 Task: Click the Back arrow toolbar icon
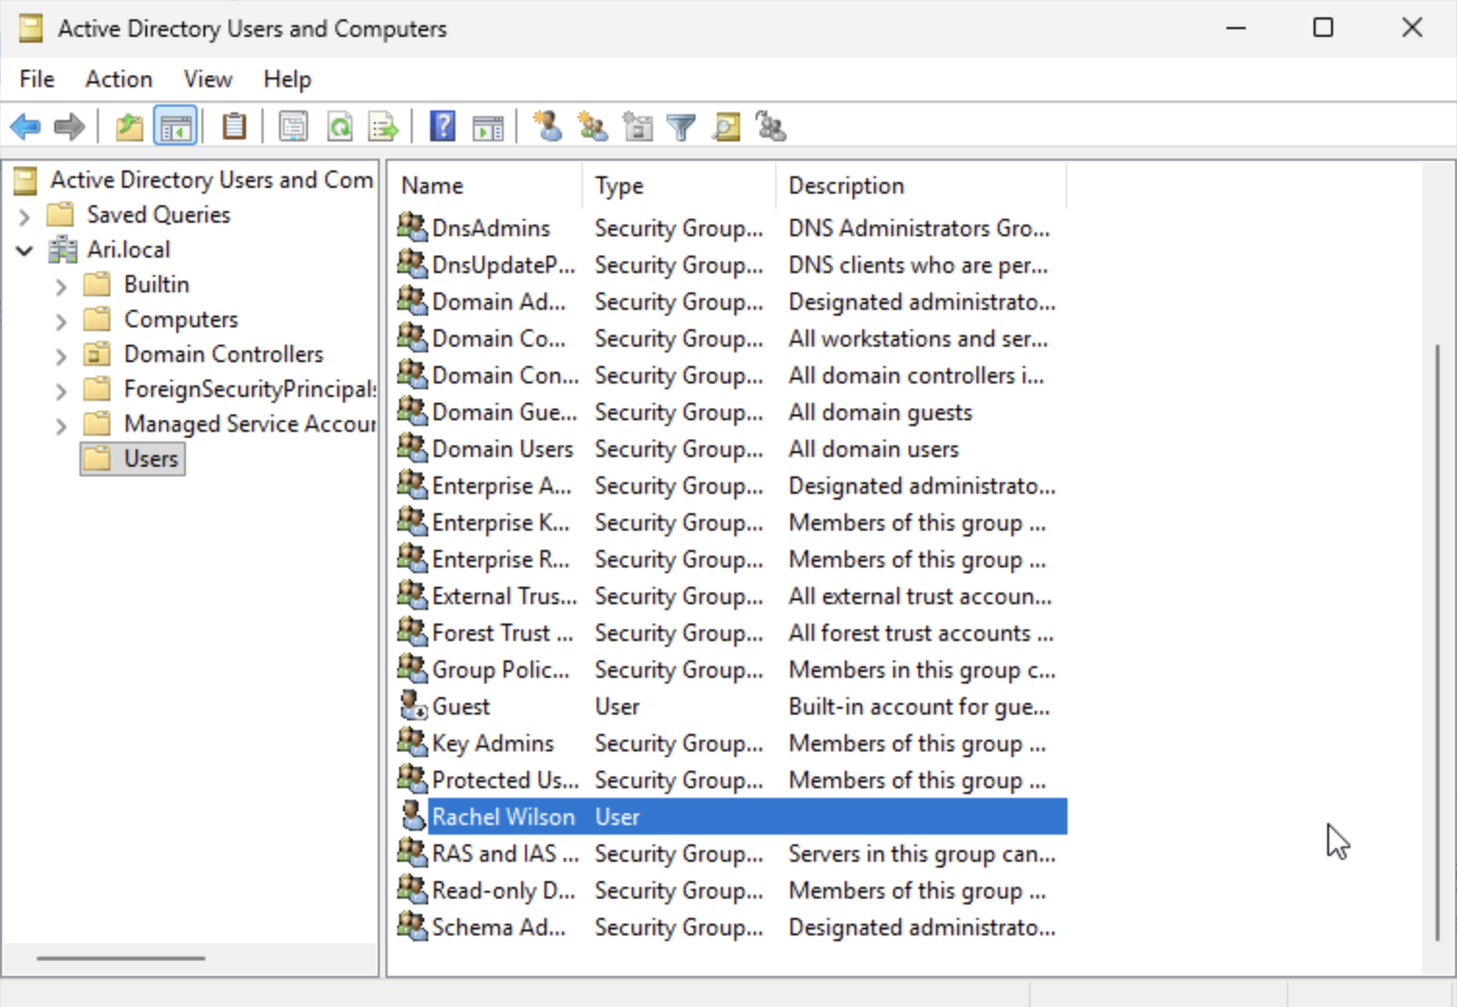click(25, 127)
